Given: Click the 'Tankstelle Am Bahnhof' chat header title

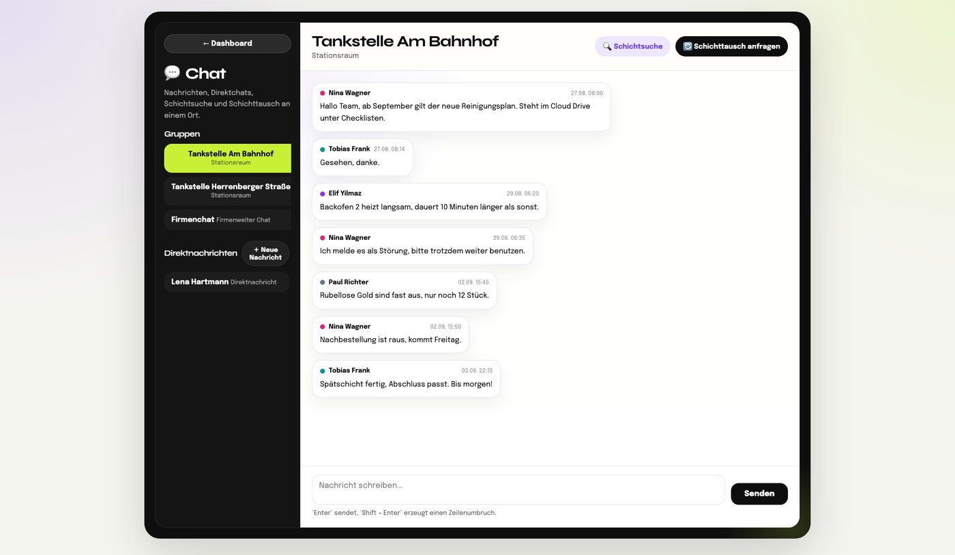Looking at the screenshot, I should tap(405, 41).
